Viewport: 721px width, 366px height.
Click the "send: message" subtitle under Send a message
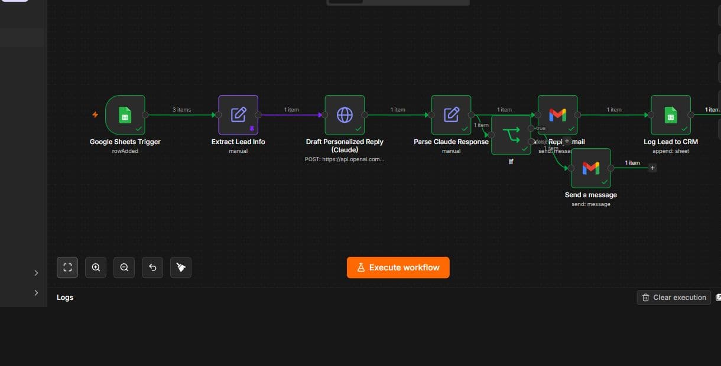tap(591, 204)
